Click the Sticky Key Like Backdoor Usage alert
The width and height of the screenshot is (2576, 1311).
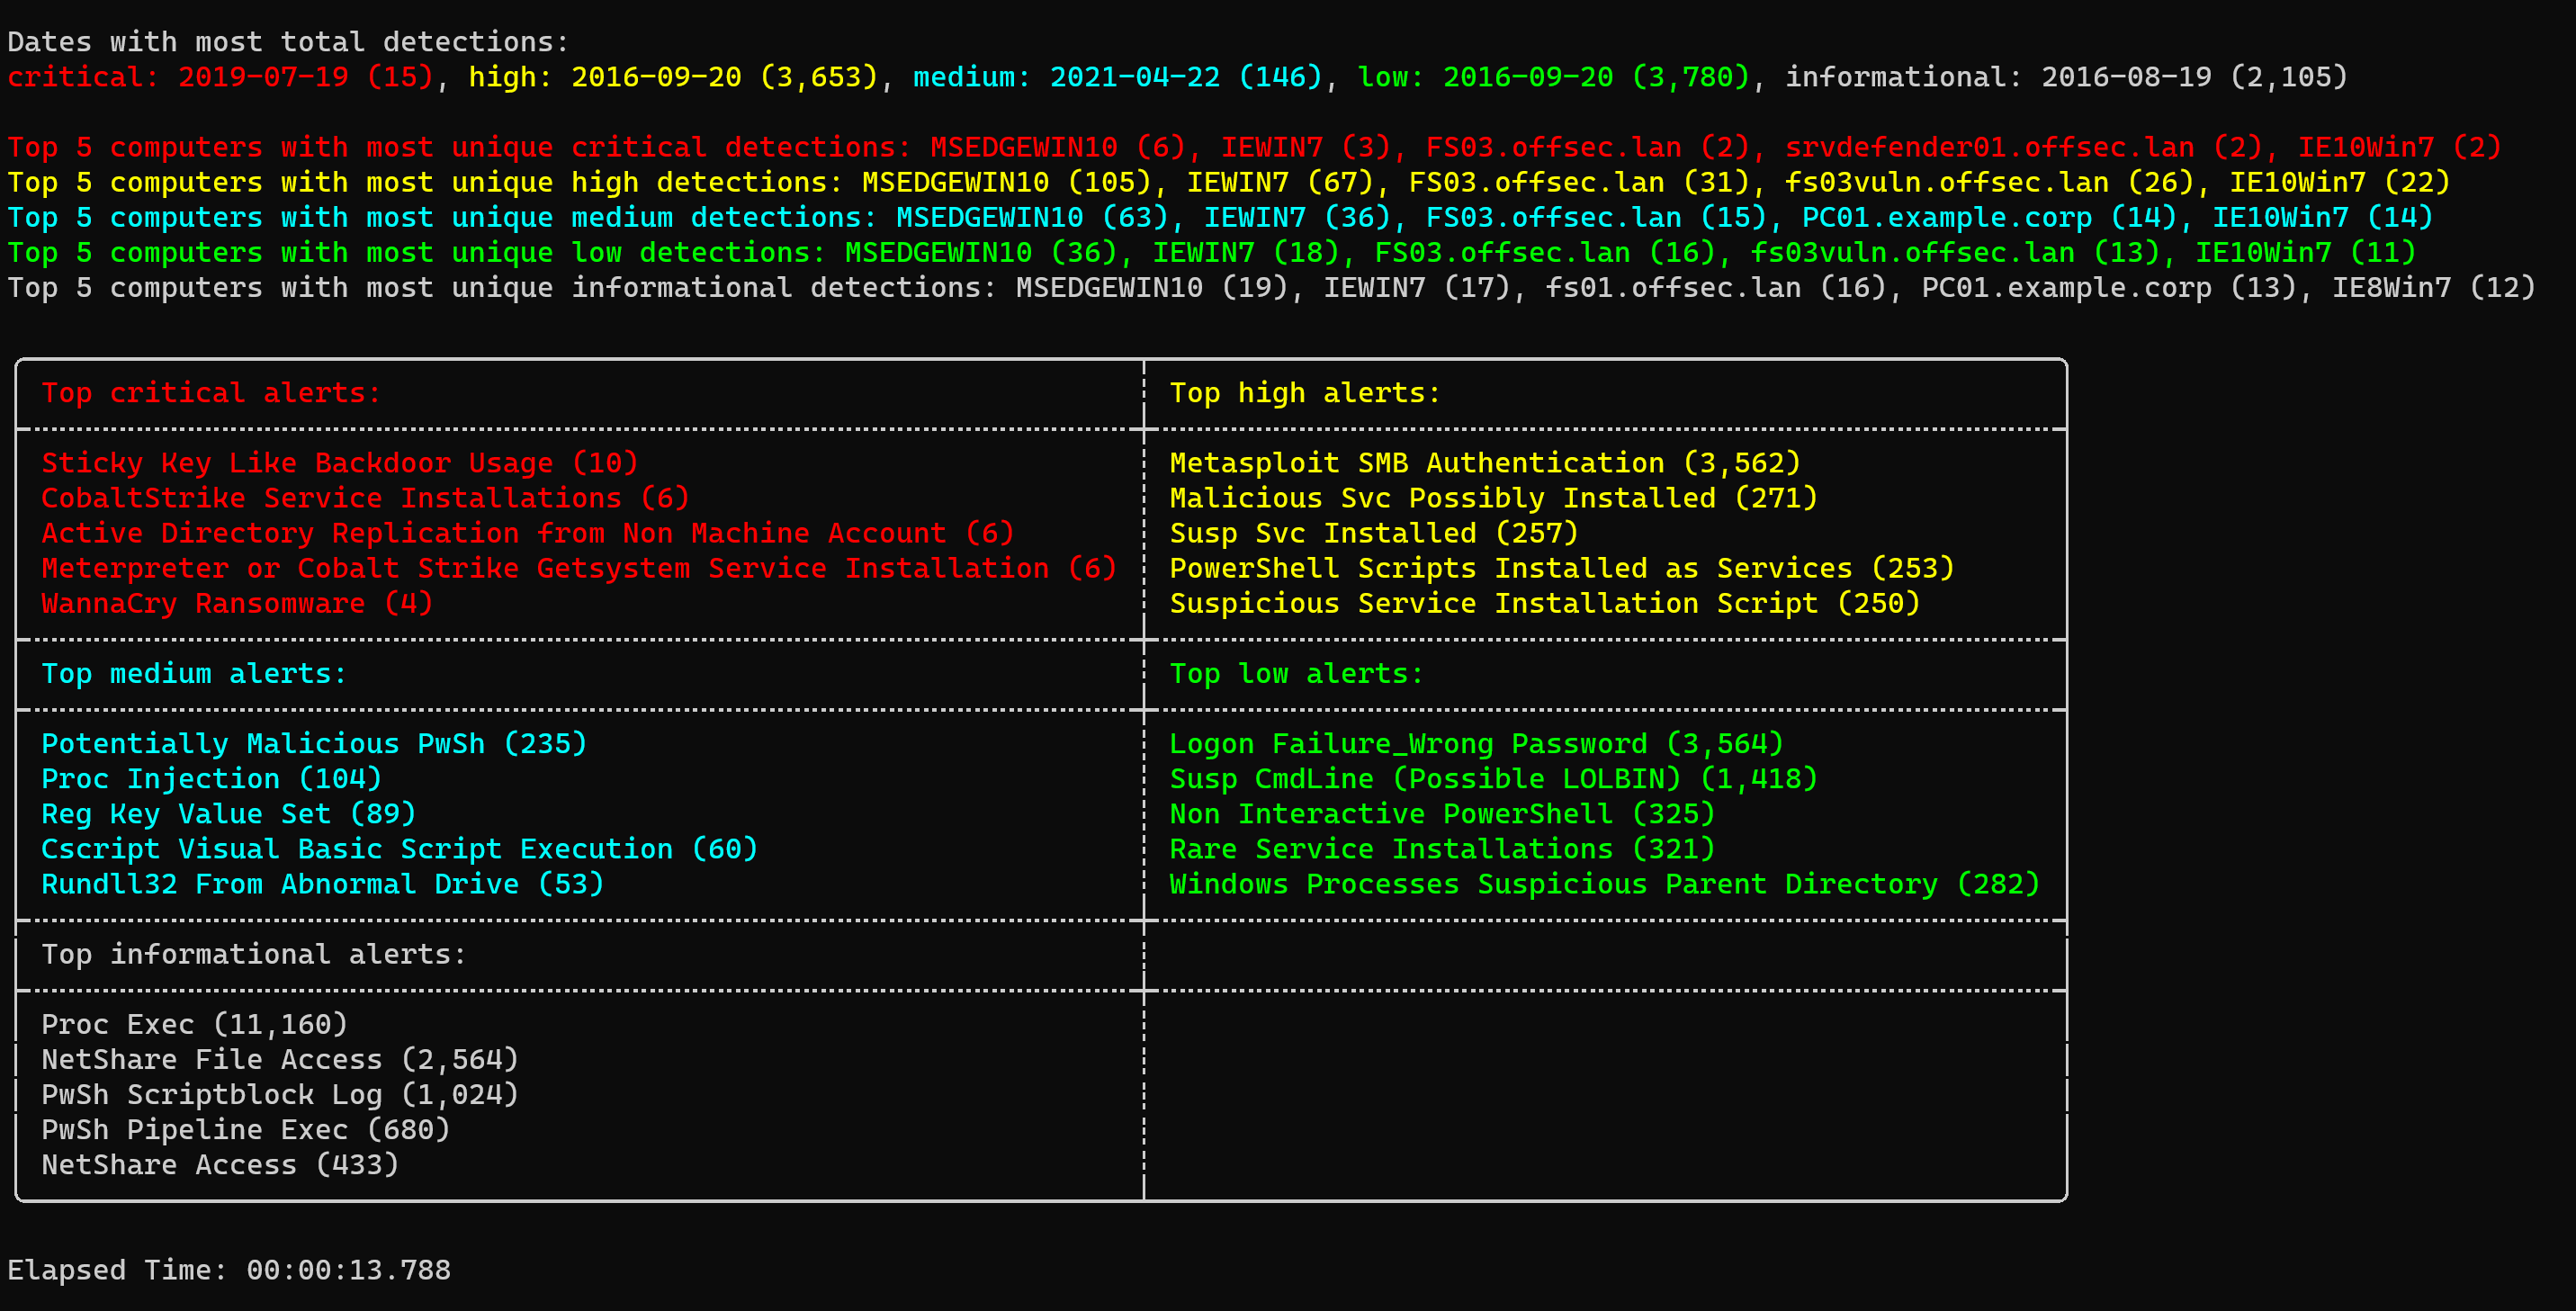[x=339, y=462]
